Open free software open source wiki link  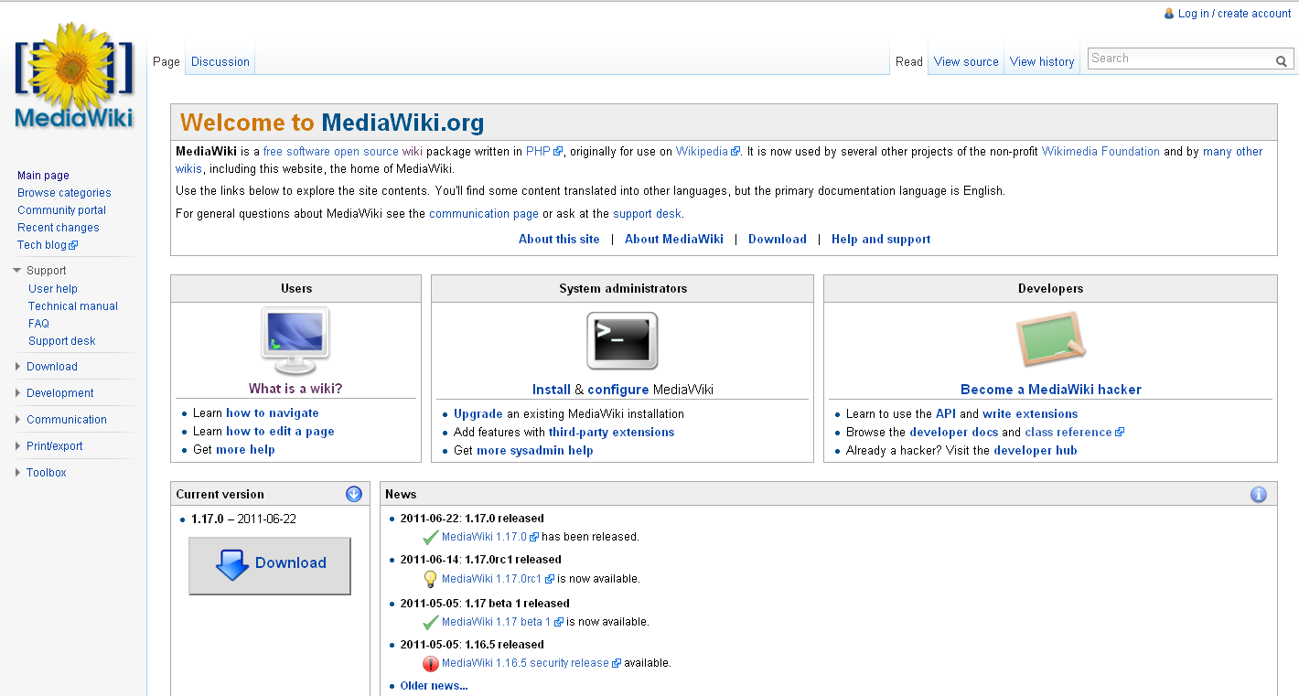[x=343, y=152]
